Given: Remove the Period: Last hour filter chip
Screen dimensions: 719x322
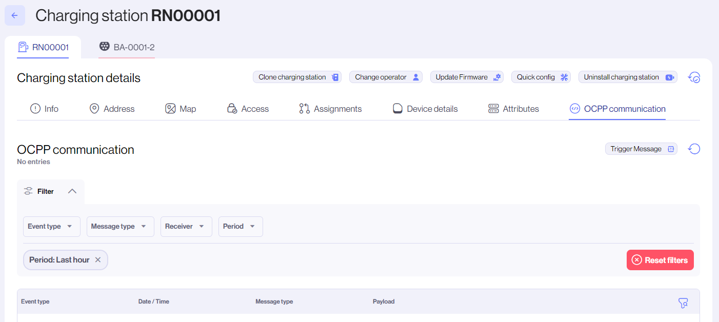Looking at the screenshot, I should [x=98, y=260].
